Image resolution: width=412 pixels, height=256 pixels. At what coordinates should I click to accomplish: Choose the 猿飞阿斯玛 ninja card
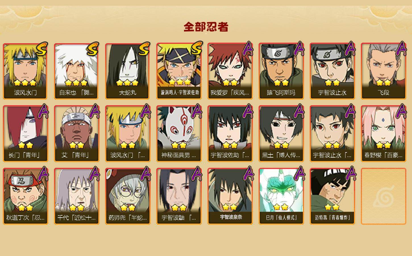click(x=281, y=71)
